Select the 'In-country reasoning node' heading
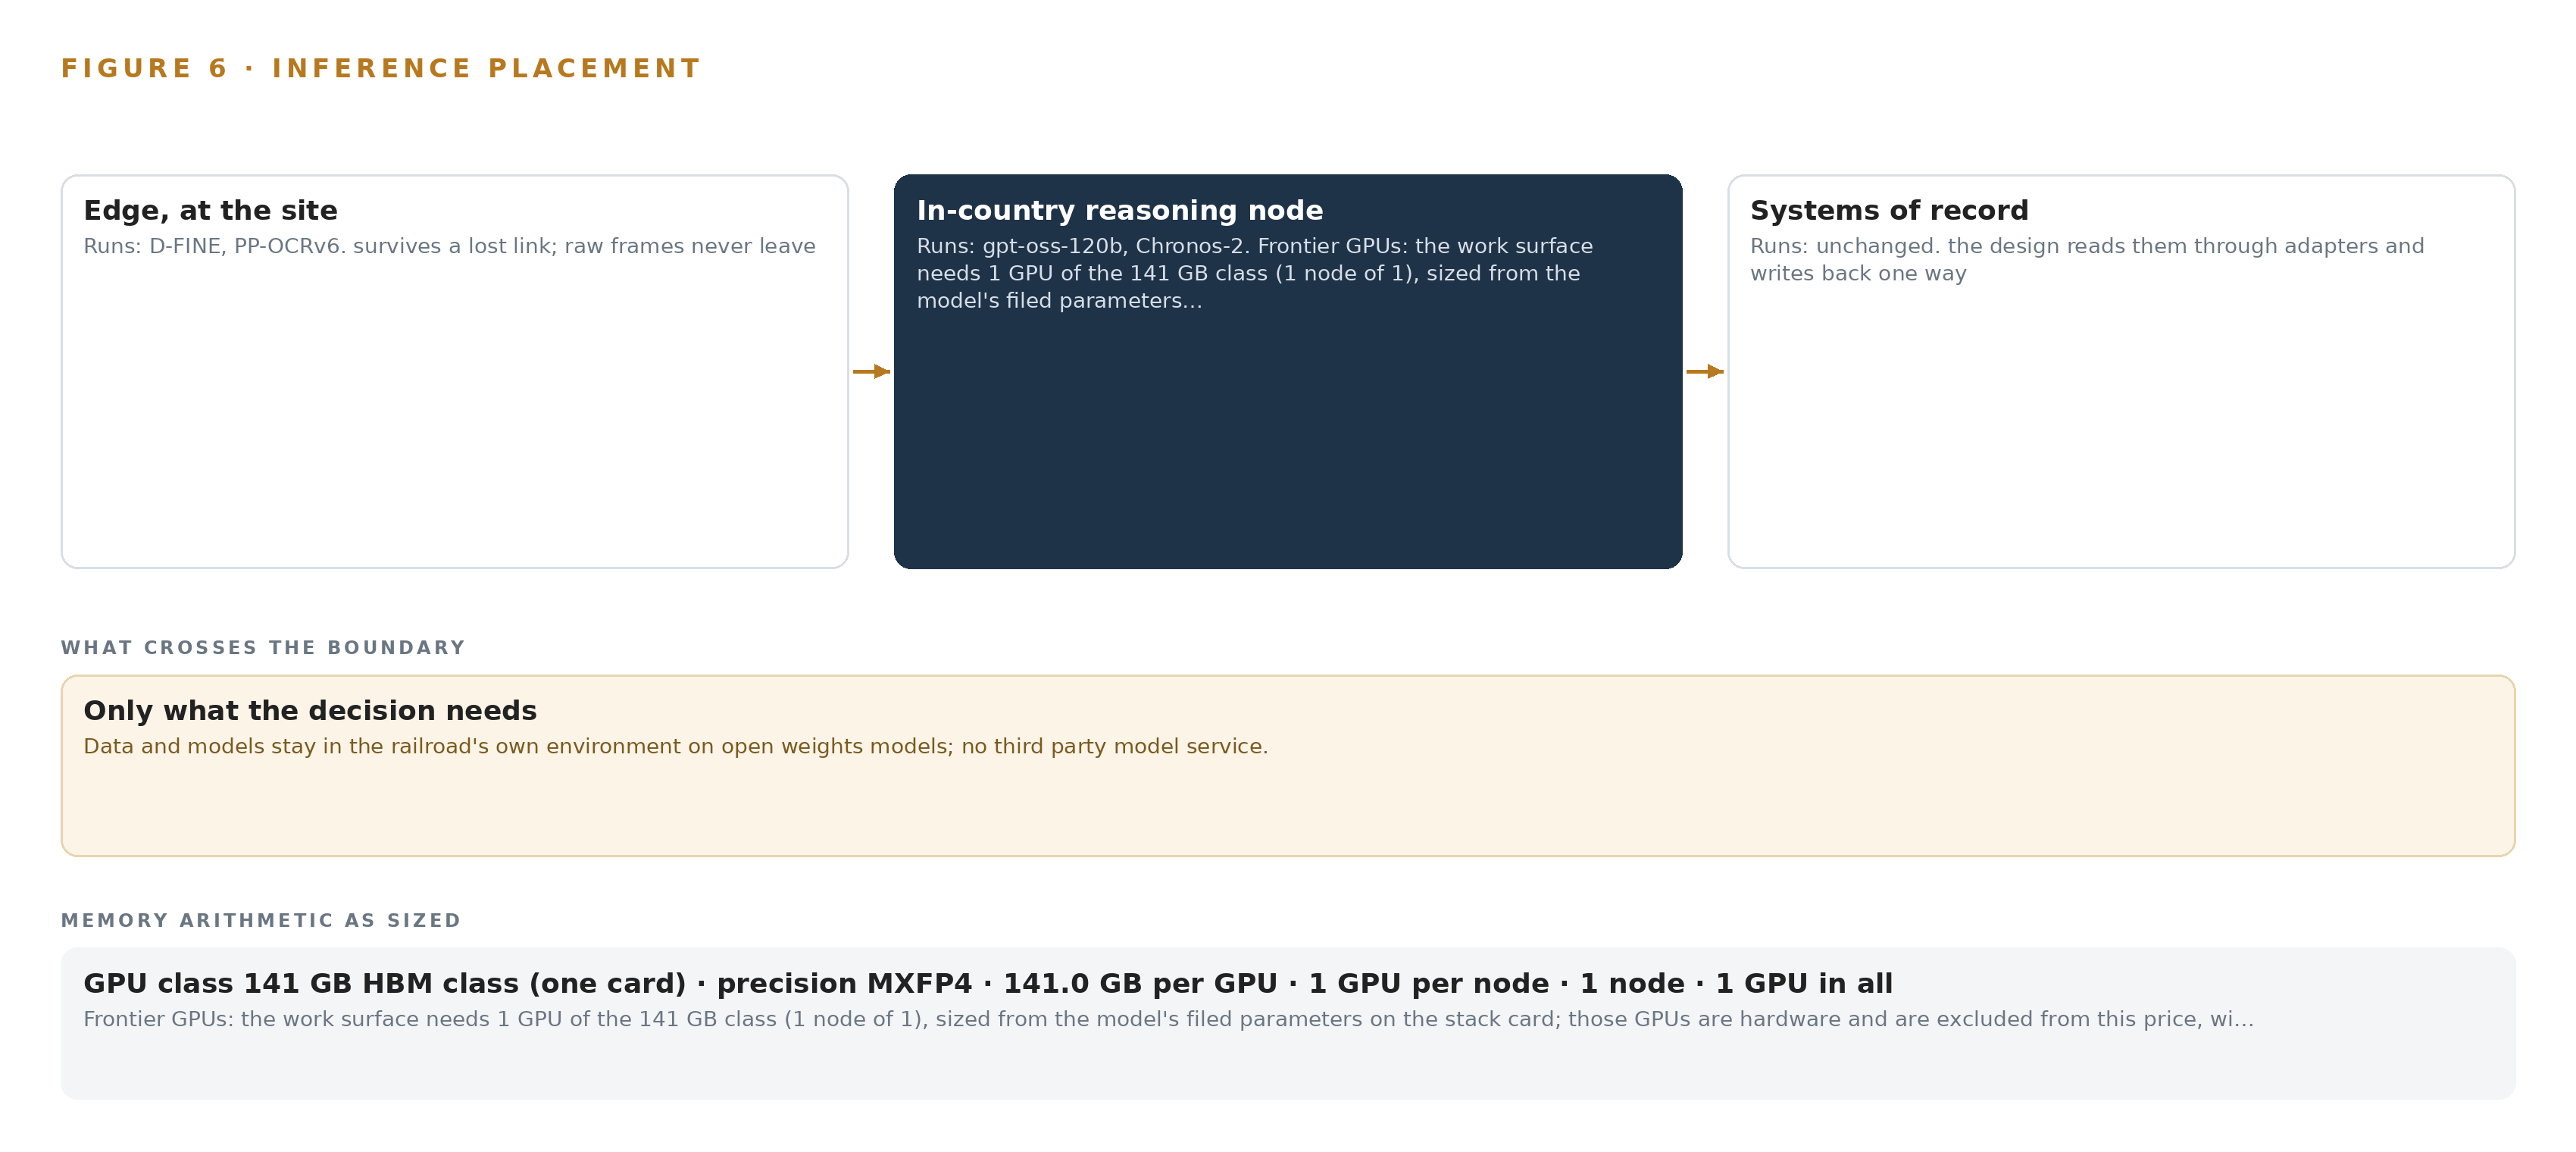2576x1152 pixels. 1119,210
